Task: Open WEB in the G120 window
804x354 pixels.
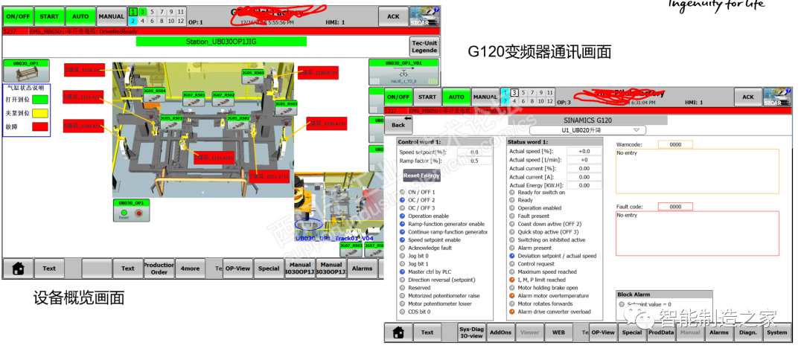Action: [558, 332]
